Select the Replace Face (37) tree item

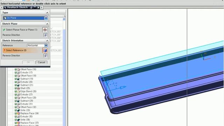coord(29,123)
